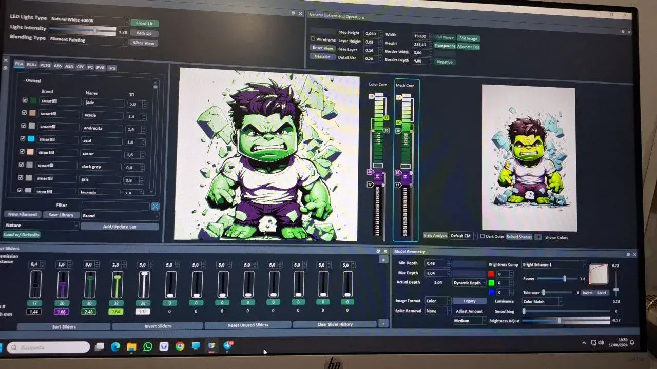This screenshot has width=657, height=369.
Task: Uncheck the jade filament checkbox
Action: (x=25, y=100)
